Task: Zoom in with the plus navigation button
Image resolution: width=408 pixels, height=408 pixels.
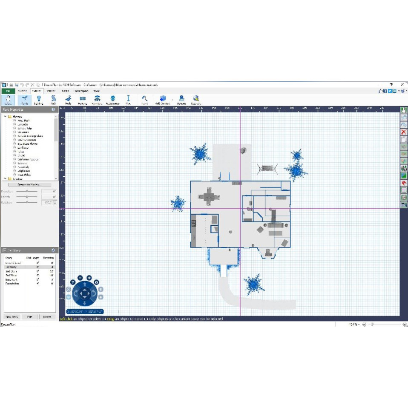Action: [x=89, y=278]
